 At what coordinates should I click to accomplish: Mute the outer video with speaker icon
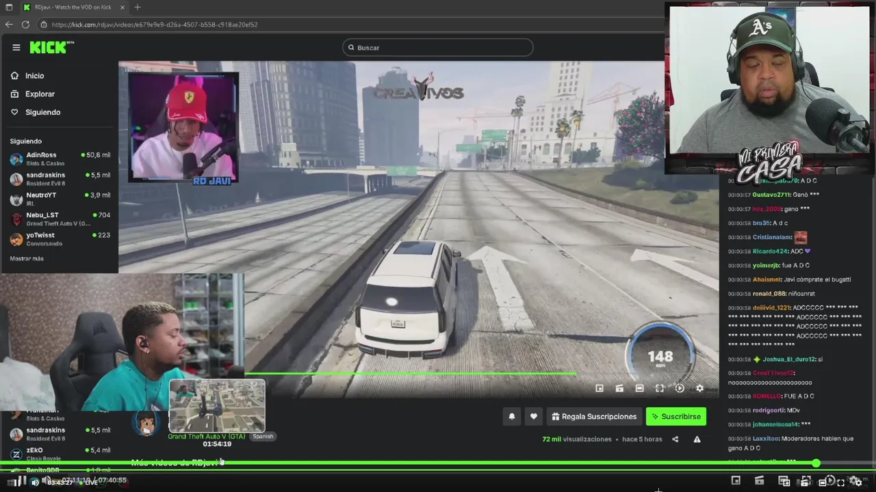coord(36,482)
